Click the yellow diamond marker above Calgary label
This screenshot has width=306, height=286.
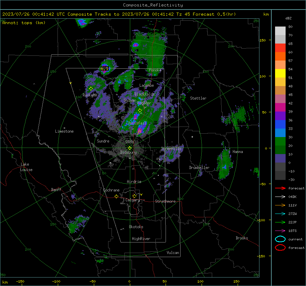click(x=134, y=196)
